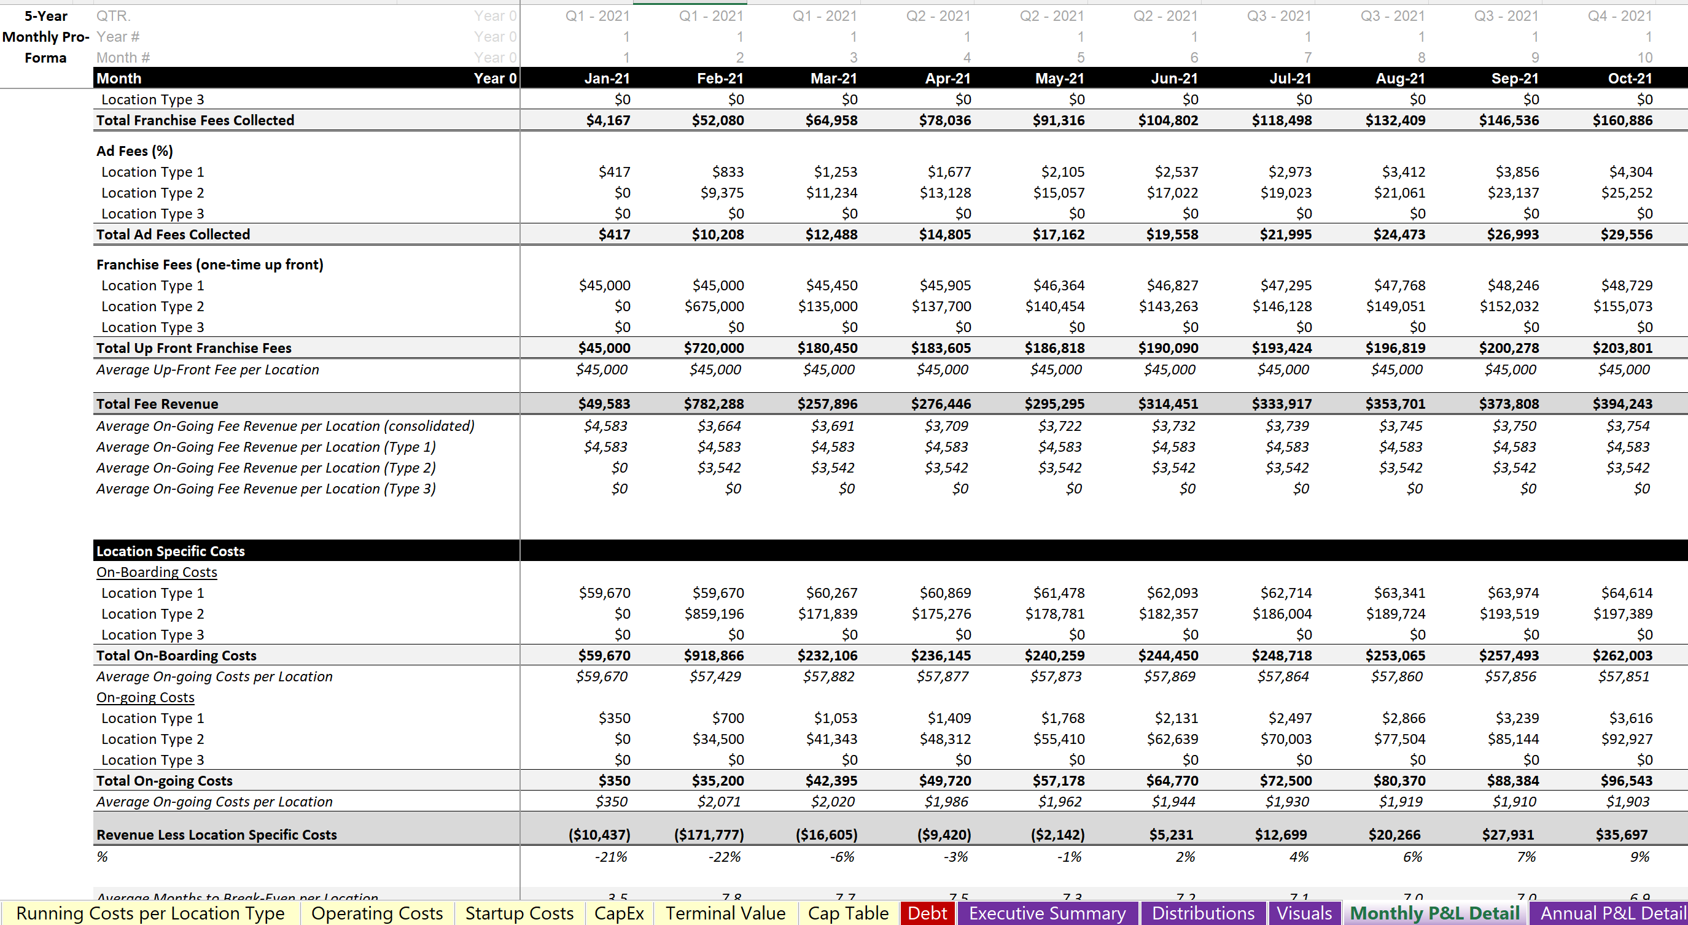1688x925 pixels.
Task: Select Total Ad Fees Collected row label
Action: pyautogui.click(x=173, y=234)
